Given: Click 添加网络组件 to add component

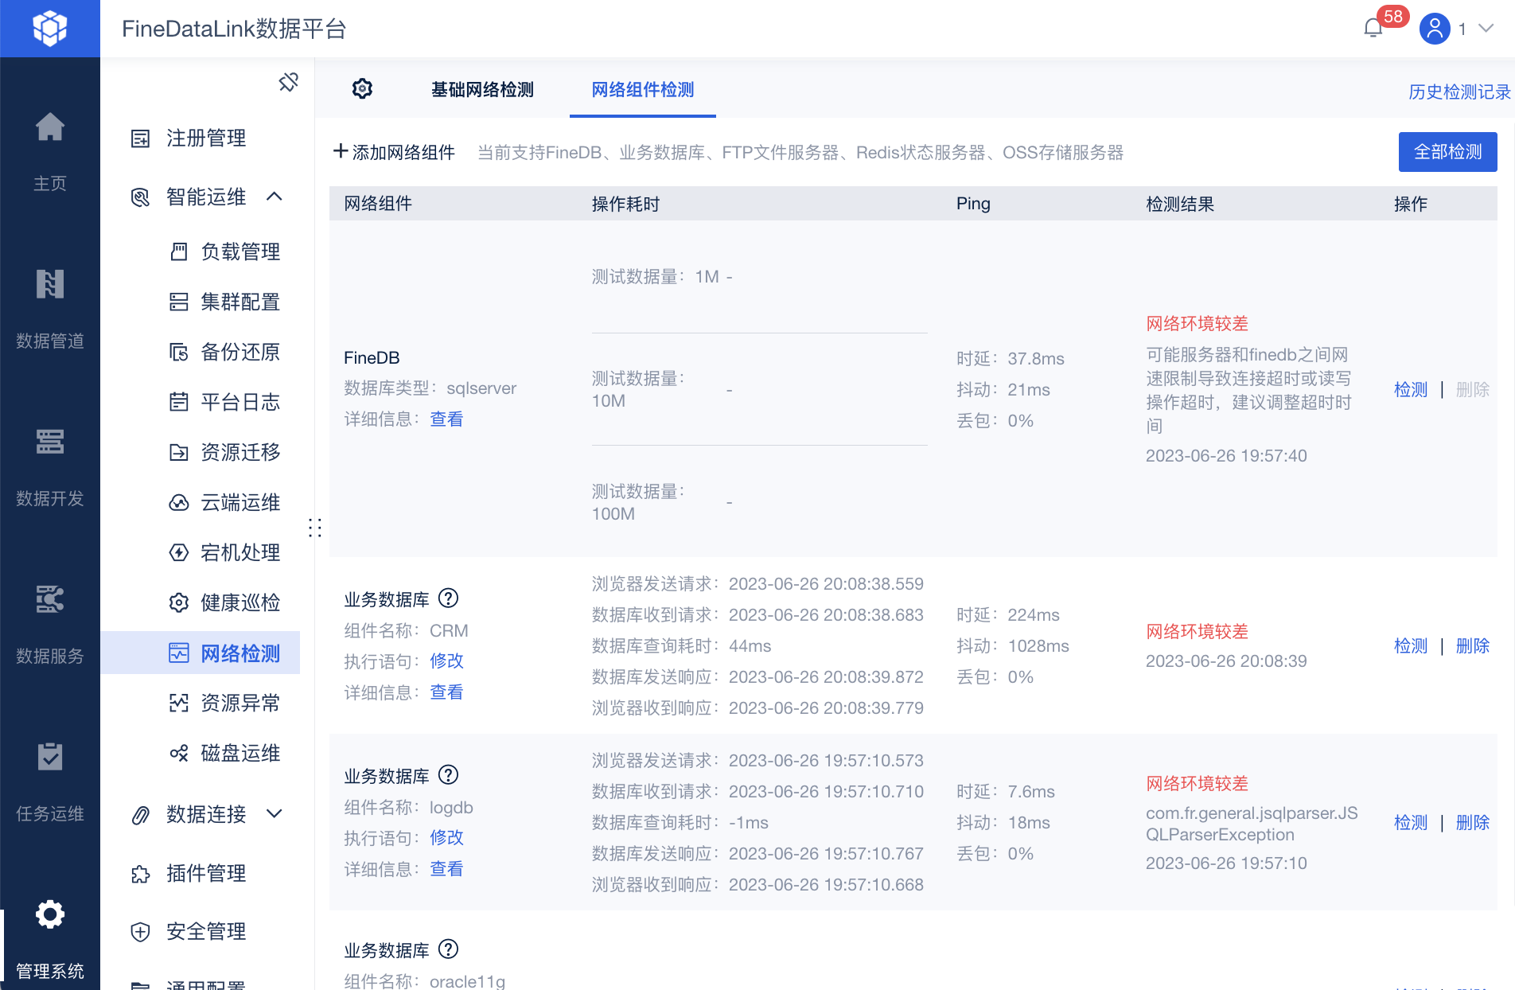Looking at the screenshot, I should pos(395,152).
